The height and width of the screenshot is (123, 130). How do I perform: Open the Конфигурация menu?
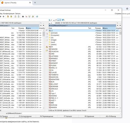9,14
